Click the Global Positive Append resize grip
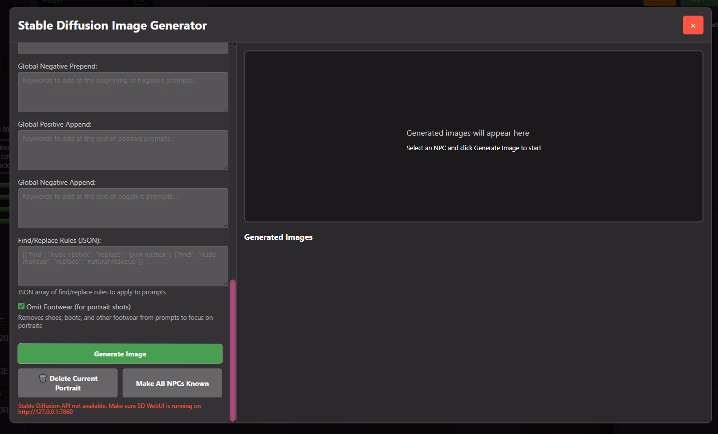 [226, 168]
